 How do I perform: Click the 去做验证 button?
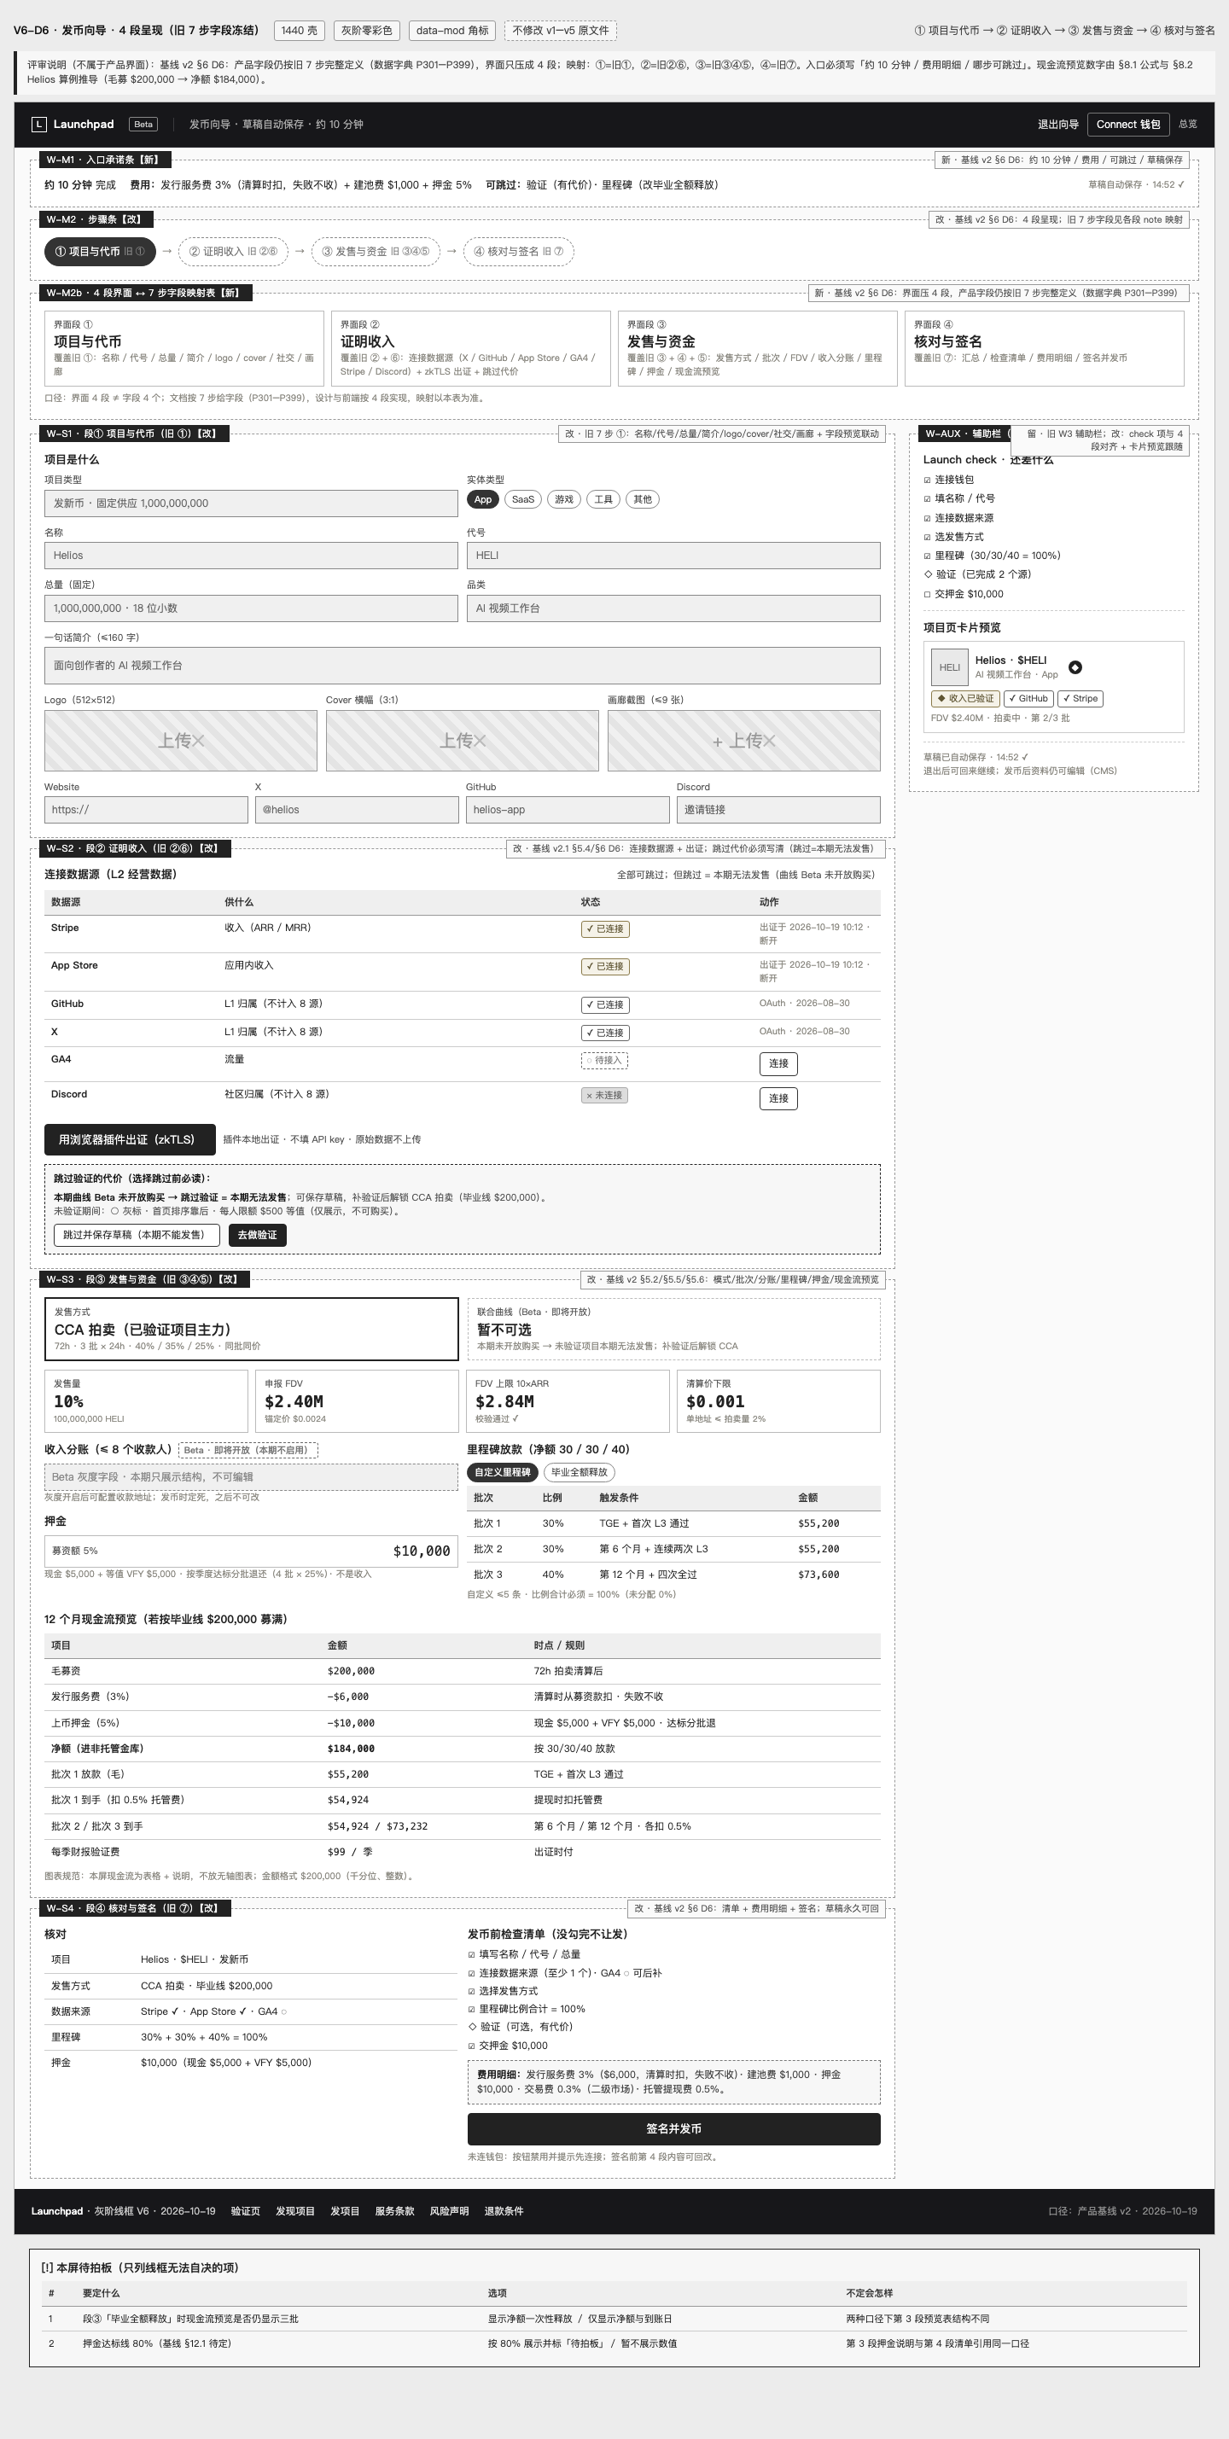coord(258,1235)
